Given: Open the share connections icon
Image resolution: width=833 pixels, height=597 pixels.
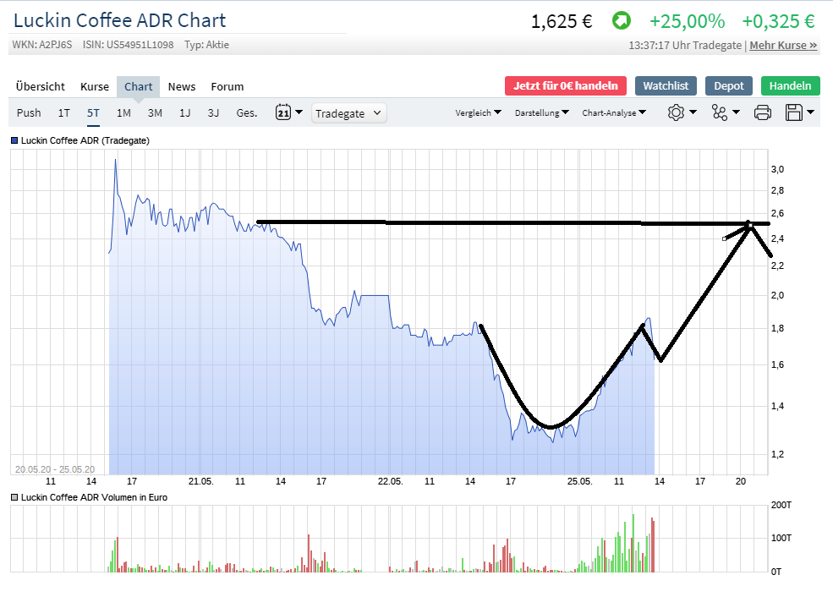Looking at the screenshot, I should tap(720, 112).
